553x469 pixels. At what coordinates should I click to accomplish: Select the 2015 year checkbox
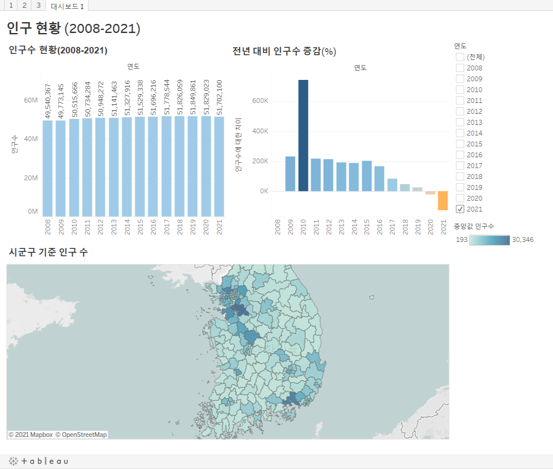tap(460, 144)
